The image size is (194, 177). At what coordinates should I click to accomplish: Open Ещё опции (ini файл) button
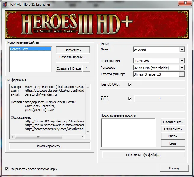[x=143, y=155]
